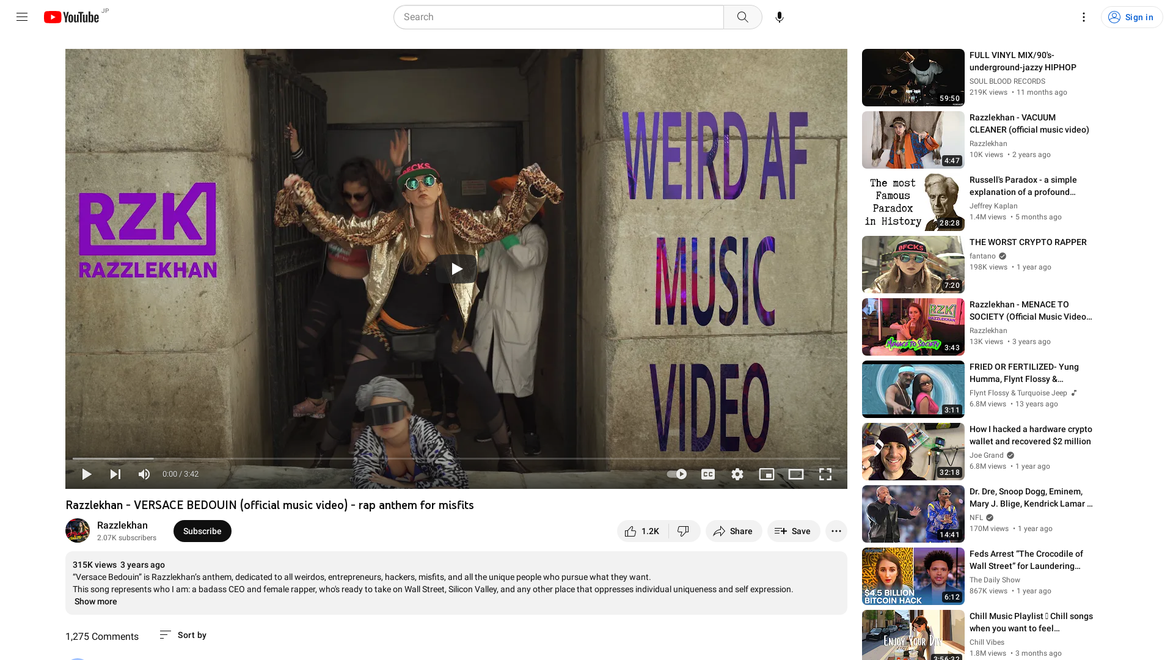The image size is (1173, 660).
Task: Click NFL channel name
Action: tap(976, 518)
